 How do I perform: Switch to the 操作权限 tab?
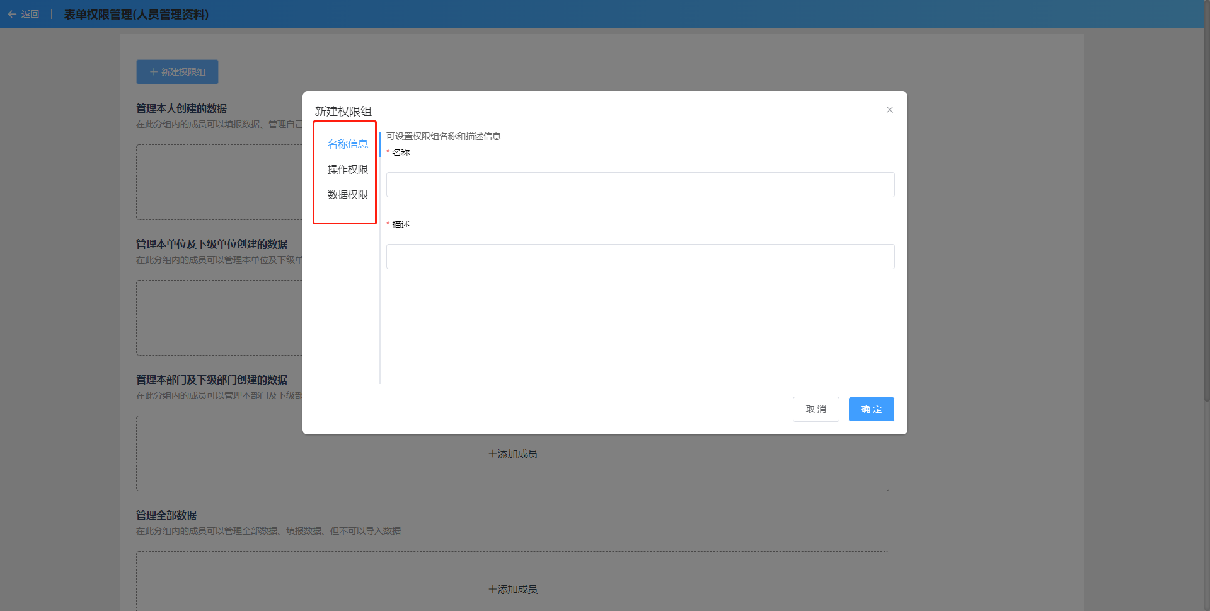point(347,170)
